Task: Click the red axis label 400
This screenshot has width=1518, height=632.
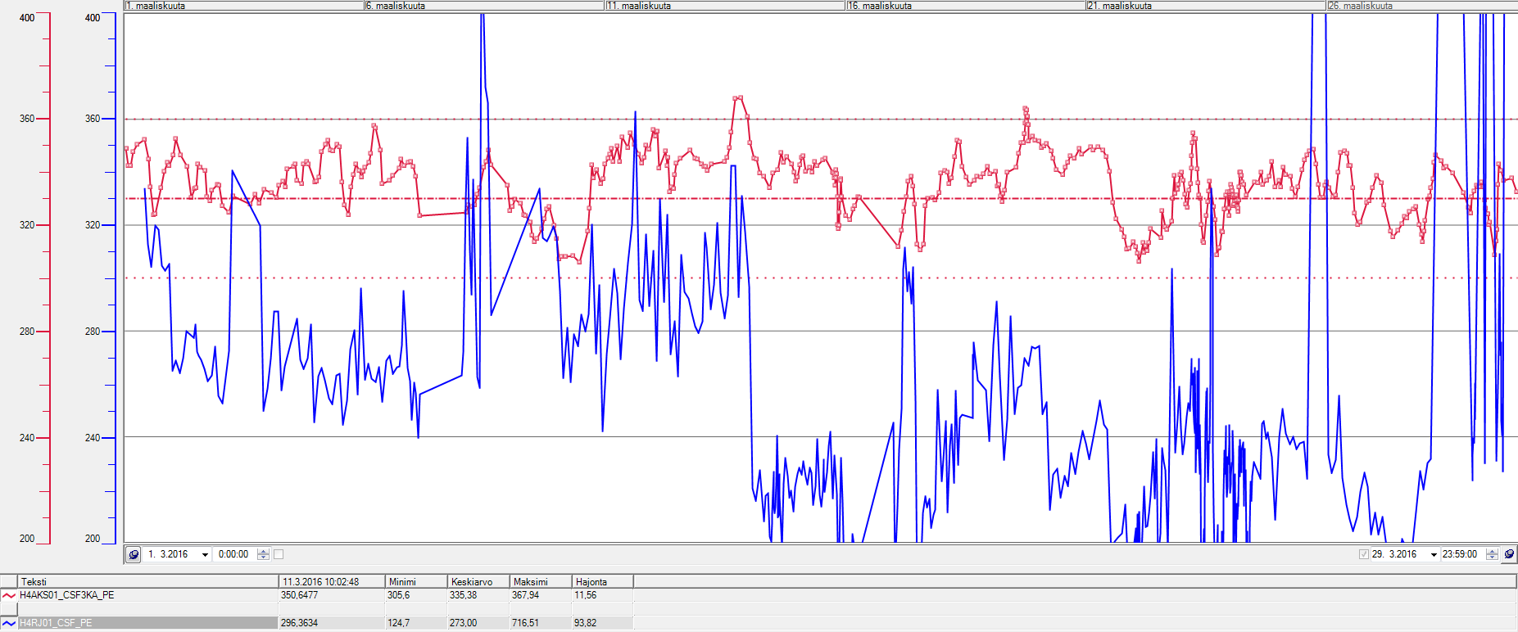Action: click(27, 18)
